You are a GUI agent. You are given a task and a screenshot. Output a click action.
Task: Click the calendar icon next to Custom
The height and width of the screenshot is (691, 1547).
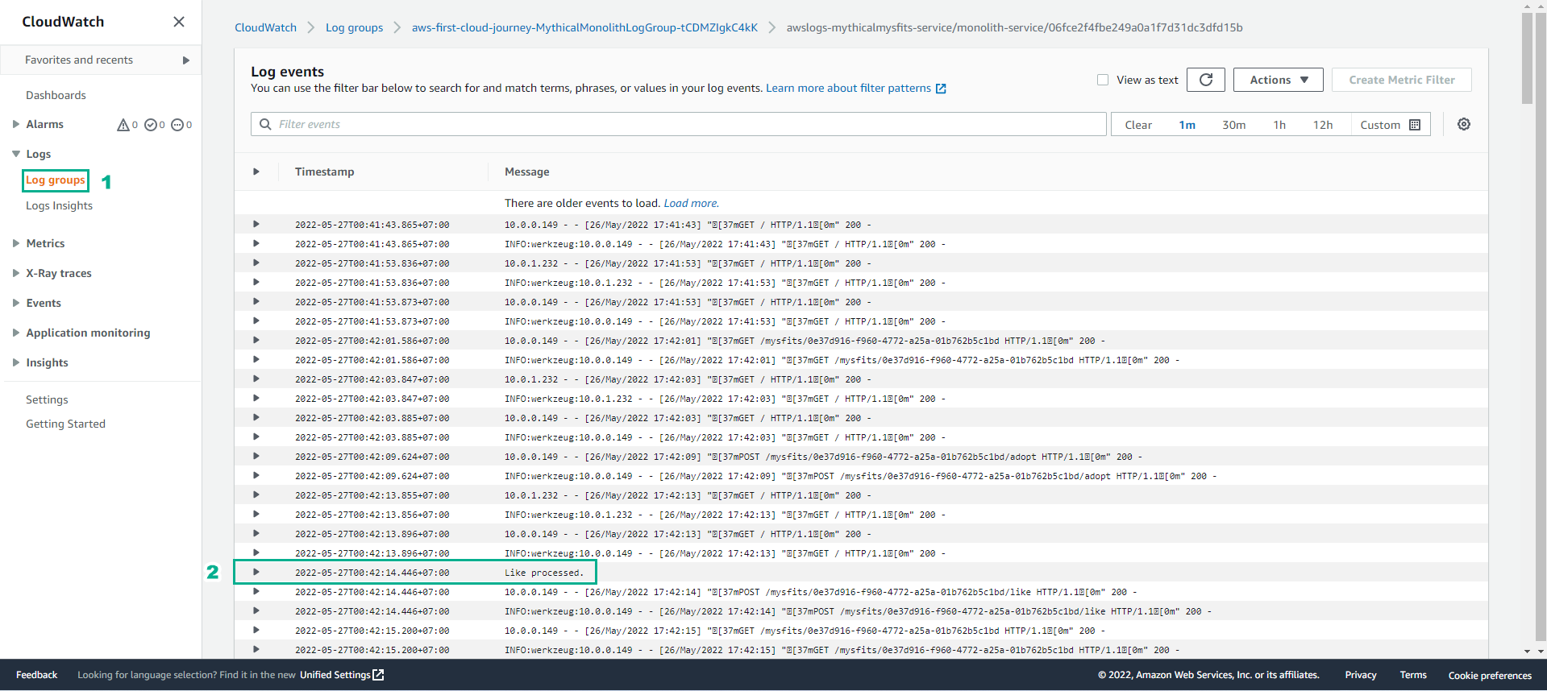pyautogui.click(x=1415, y=125)
